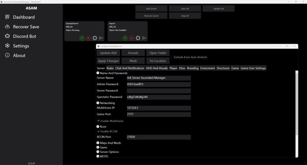This screenshot has height=165, width=307.
Task: Select the Server tab
Action: click(101, 68)
